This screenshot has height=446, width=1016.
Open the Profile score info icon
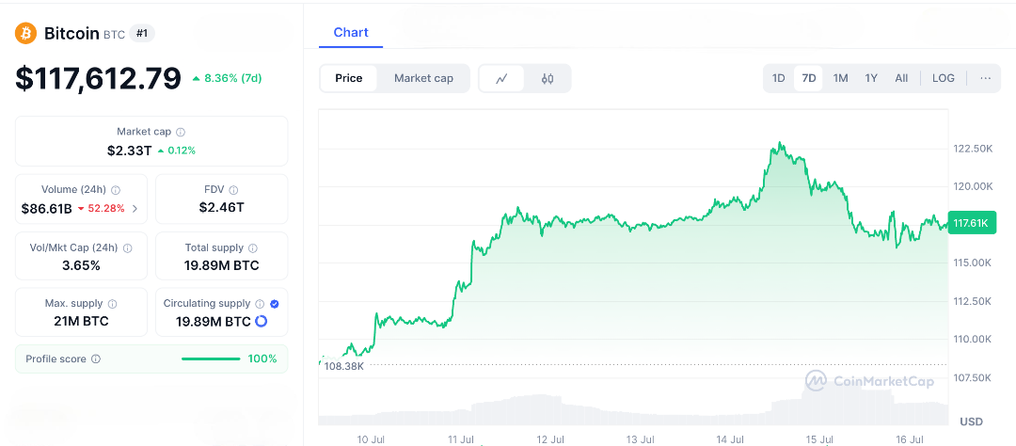[x=96, y=359]
